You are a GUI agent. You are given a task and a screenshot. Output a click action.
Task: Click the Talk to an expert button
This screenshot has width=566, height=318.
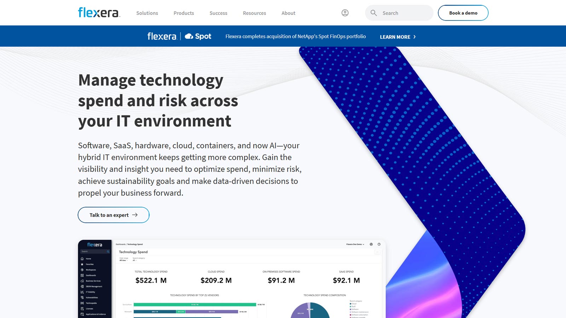click(114, 215)
